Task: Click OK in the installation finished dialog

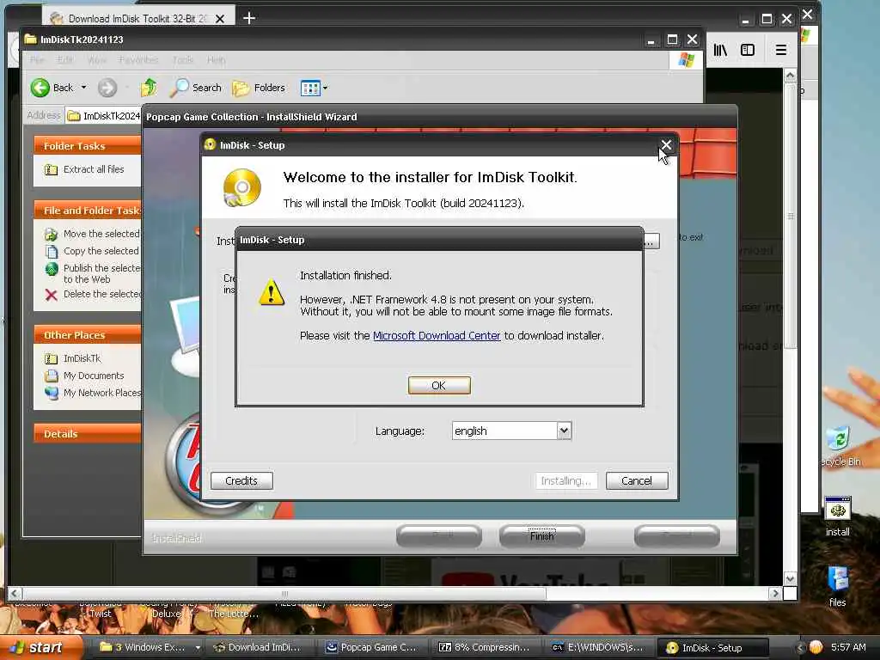Action: pyautogui.click(x=439, y=386)
